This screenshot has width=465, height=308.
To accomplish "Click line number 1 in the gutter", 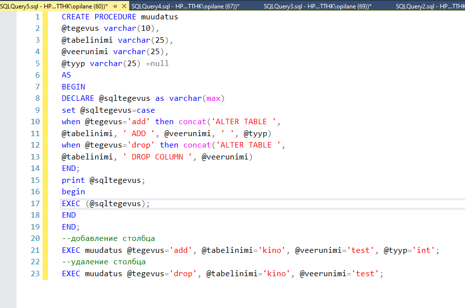I will pos(37,17).
